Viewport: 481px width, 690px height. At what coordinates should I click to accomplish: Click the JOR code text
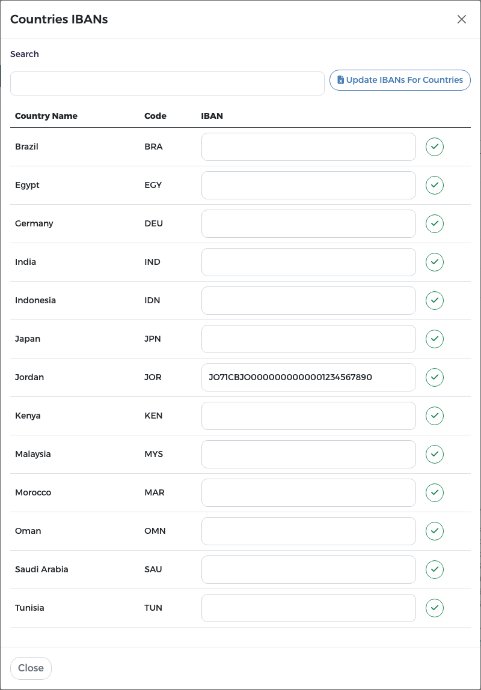(x=153, y=377)
